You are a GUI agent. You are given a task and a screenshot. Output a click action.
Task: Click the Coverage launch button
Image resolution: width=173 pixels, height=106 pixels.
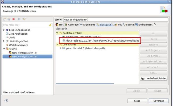click(159, 101)
